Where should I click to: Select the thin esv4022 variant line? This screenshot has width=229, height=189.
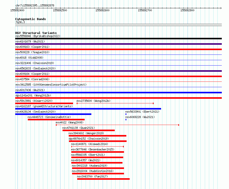pyautogui.click(x=117, y=125)
